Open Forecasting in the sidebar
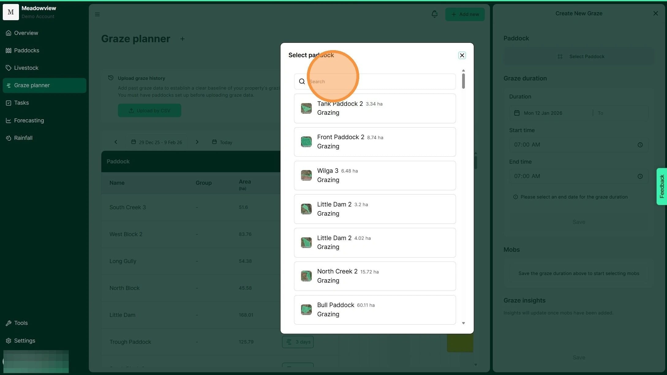This screenshot has width=667, height=375. pos(29,121)
